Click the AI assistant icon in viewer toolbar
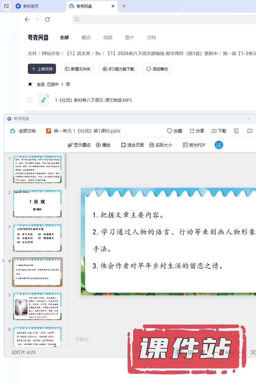The height and width of the screenshot is (384, 256). 219,145
